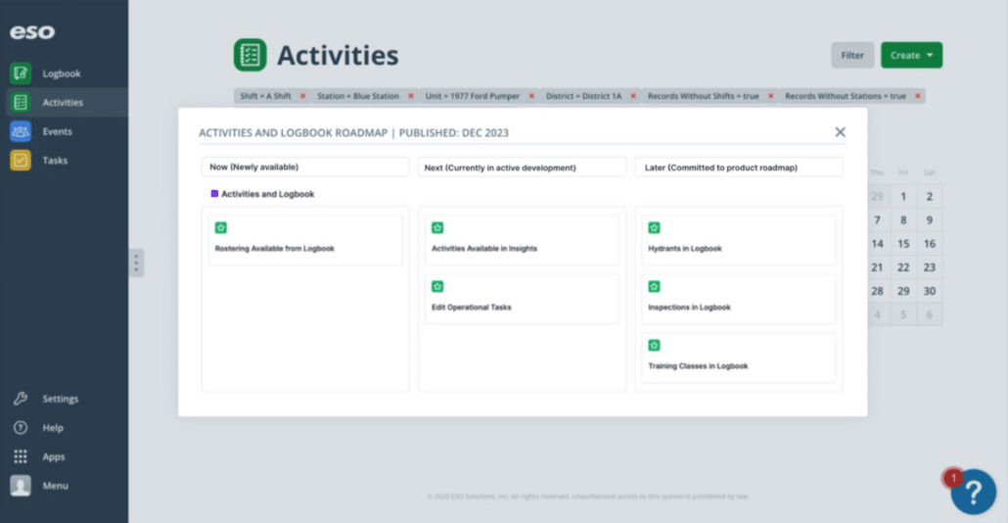Click the Filter button

click(x=852, y=56)
